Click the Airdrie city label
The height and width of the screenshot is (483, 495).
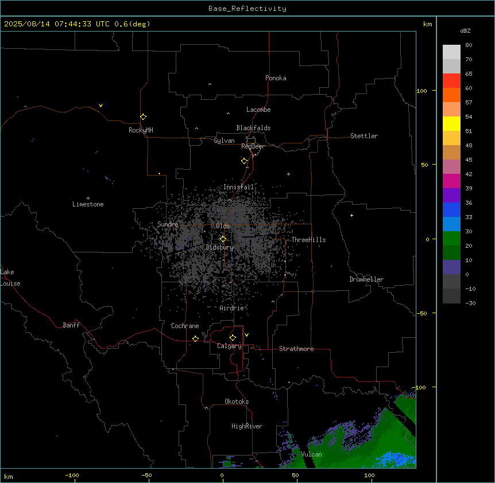(x=232, y=308)
